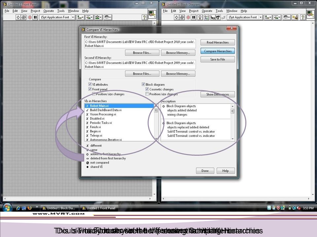This screenshot has width=317, height=237.
Task: Click Run arrow in Front Panel toolbar
Action: tap(18, 17)
